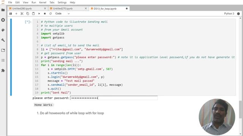The height and width of the screenshot is (136, 243).
Task: Click the Python 3 kernel name
Action: [x=229, y=14]
